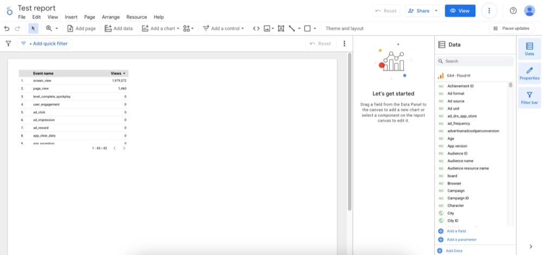542x255 pixels.
Task: Click the filter bar Reset button
Action: point(320,43)
